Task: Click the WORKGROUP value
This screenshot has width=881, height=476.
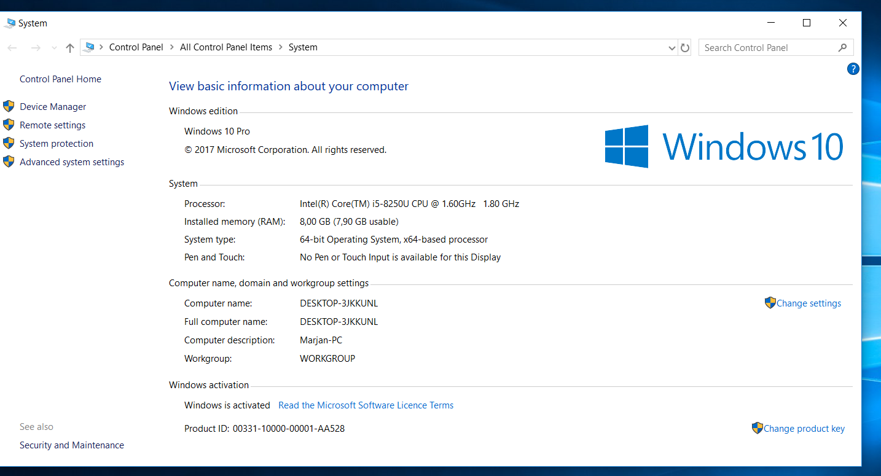Action: (x=327, y=359)
